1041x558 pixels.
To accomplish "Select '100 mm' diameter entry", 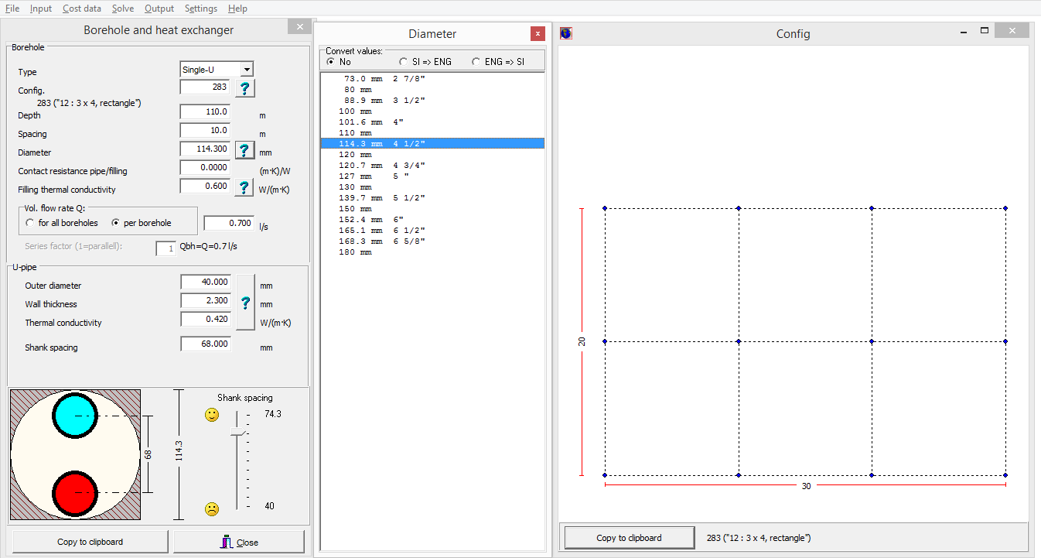I will (x=432, y=111).
